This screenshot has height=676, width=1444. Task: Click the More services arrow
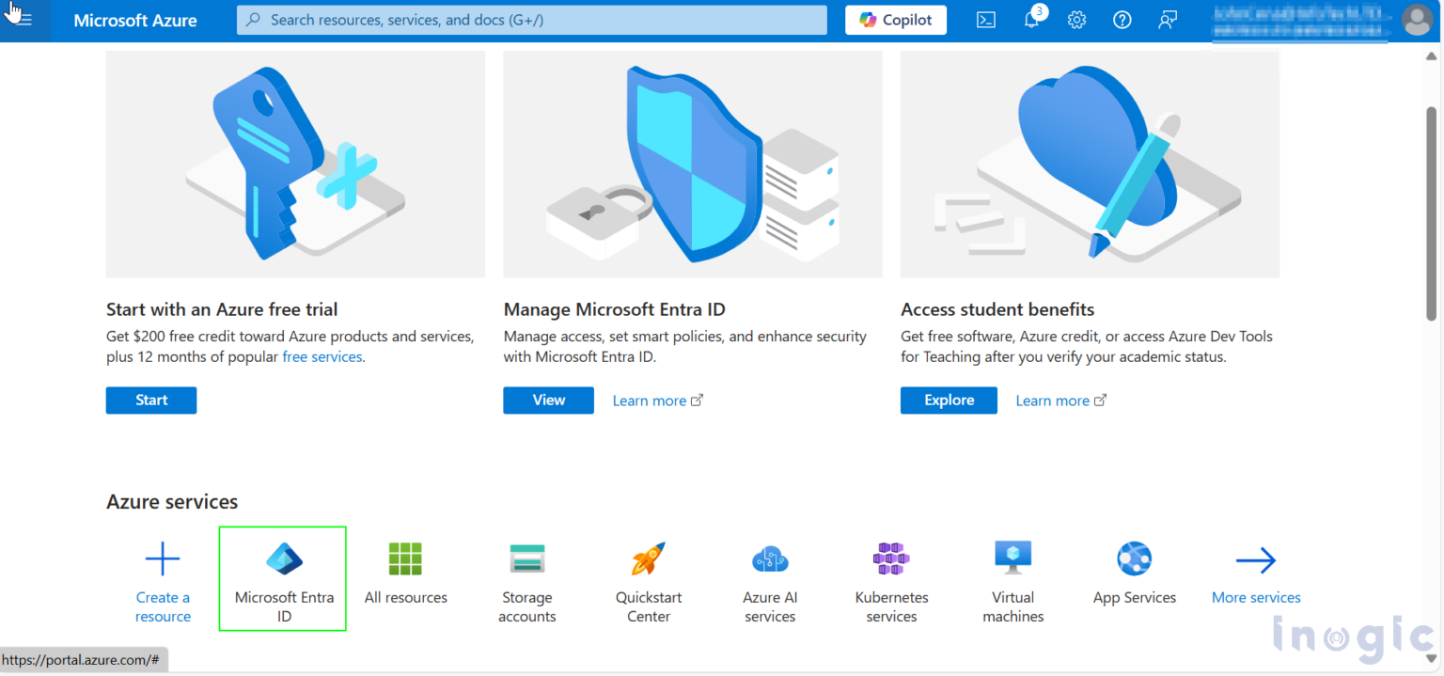point(1255,558)
